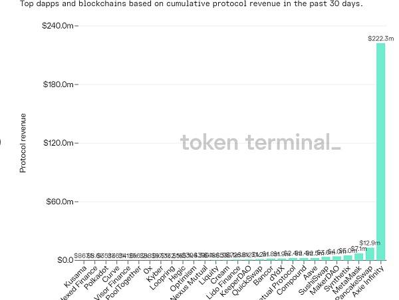Click the Axie Infinity revenue bar
This screenshot has width=399, height=300.
pos(380,152)
